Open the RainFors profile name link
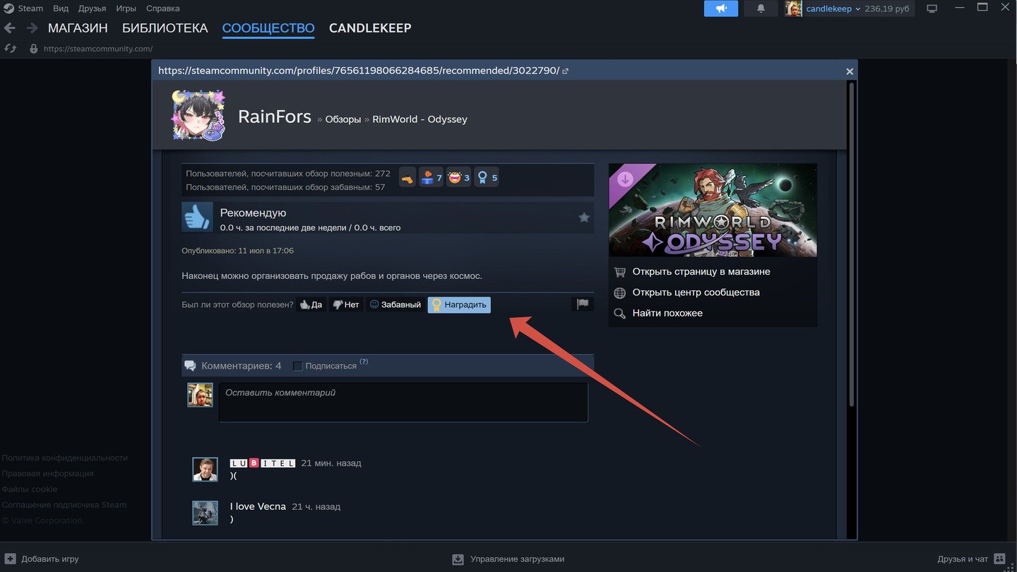Viewport: 1017px width, 572px height. click(x=275, y=117)
